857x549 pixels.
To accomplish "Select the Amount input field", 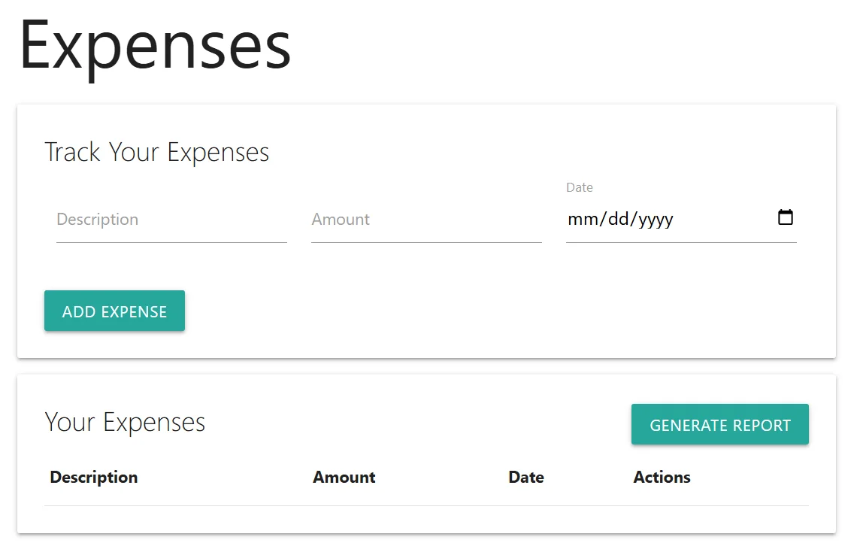I will 426,220.
